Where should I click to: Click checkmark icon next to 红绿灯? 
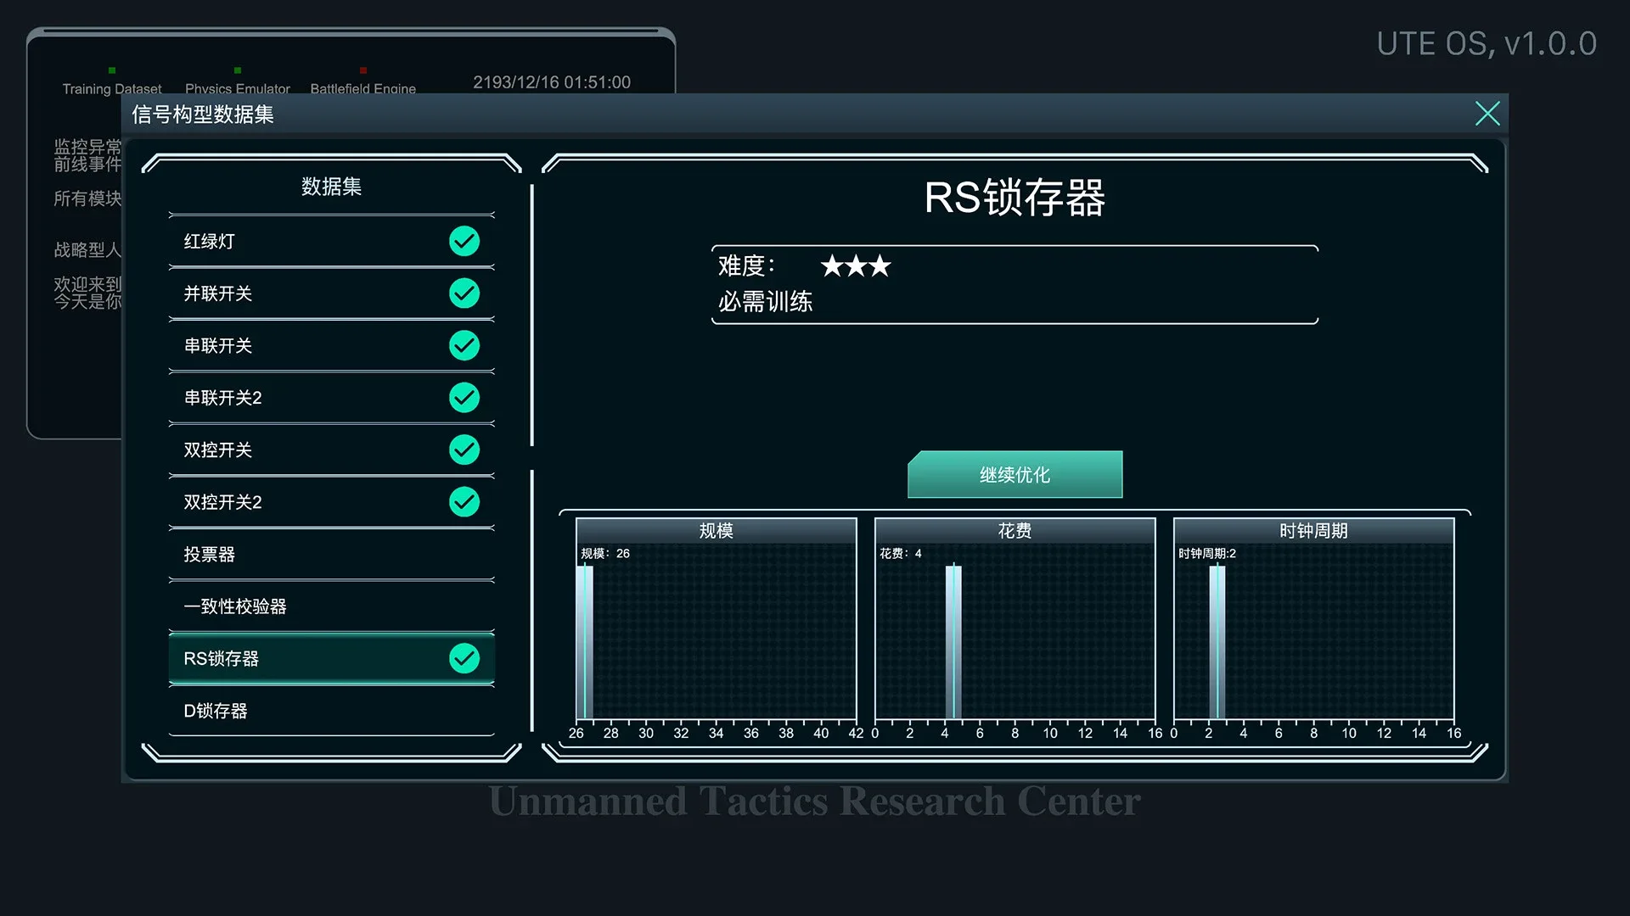coord(464,241)
